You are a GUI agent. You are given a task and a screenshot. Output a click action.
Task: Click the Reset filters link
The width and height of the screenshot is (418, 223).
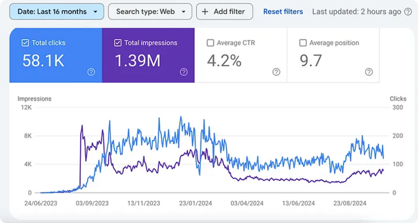tap(283, 12)
